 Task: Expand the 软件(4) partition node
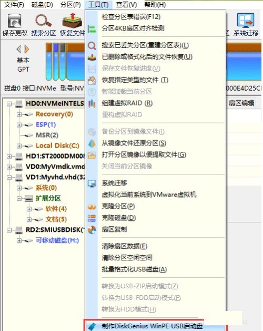[x=29, y=209]
